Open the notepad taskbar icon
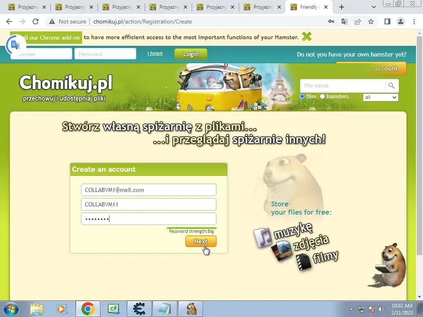Image resolution: width=423 pixels, height=317 pixels. [165, 309]
